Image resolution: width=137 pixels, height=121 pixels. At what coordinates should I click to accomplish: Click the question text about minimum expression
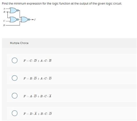tap(62, 4)
